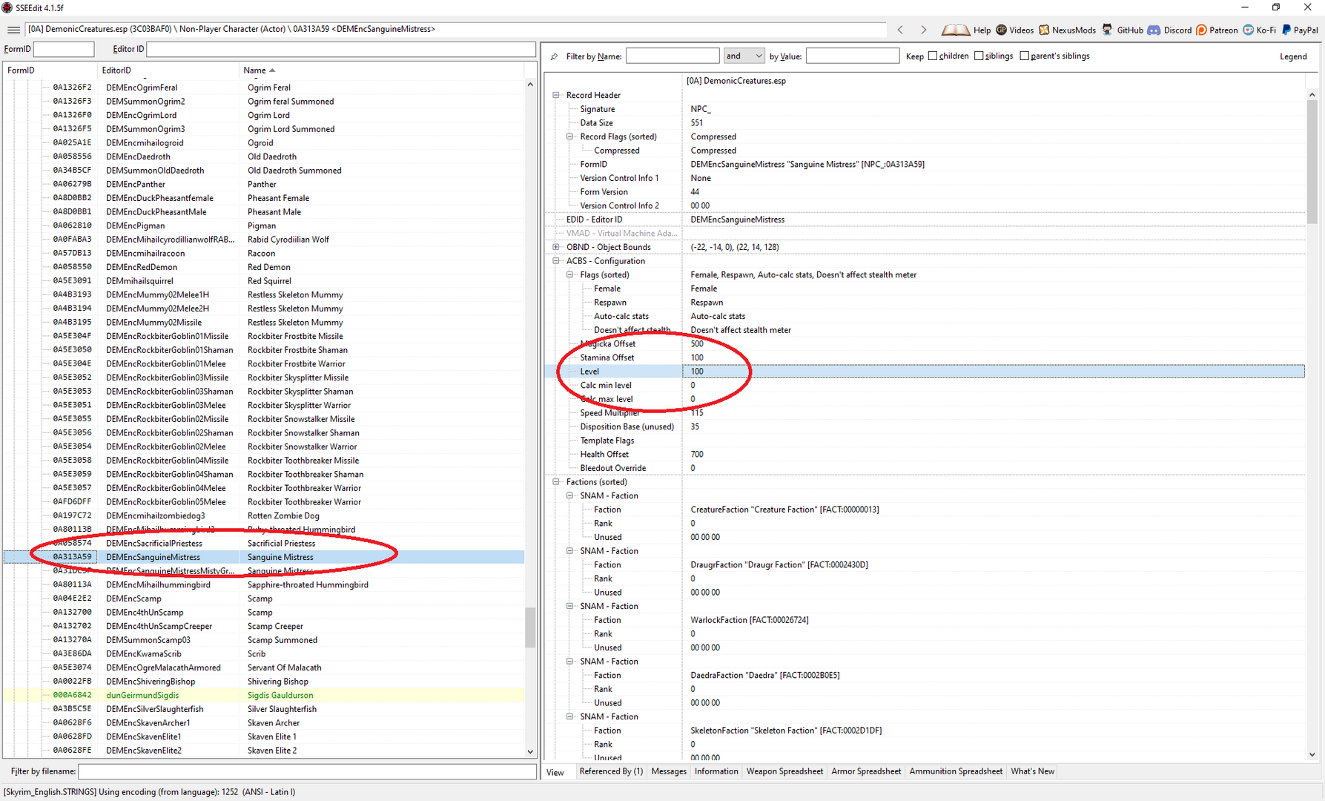Switch to the View tab
The width and height of the screenshot is (1325, 801).
coord(555,772)
